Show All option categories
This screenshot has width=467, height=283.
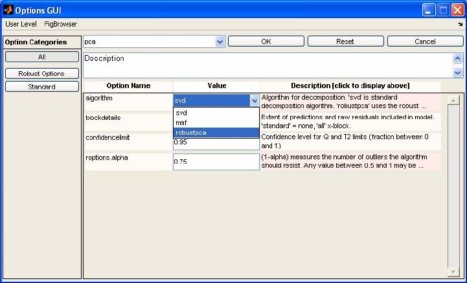[x=42, y=56]
